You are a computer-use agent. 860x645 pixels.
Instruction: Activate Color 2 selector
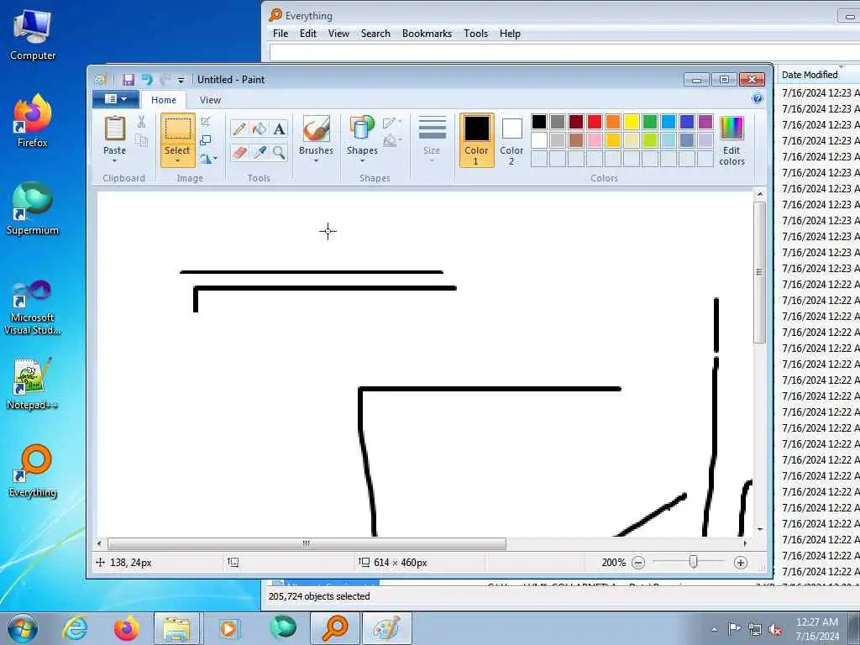click(511, 140)
